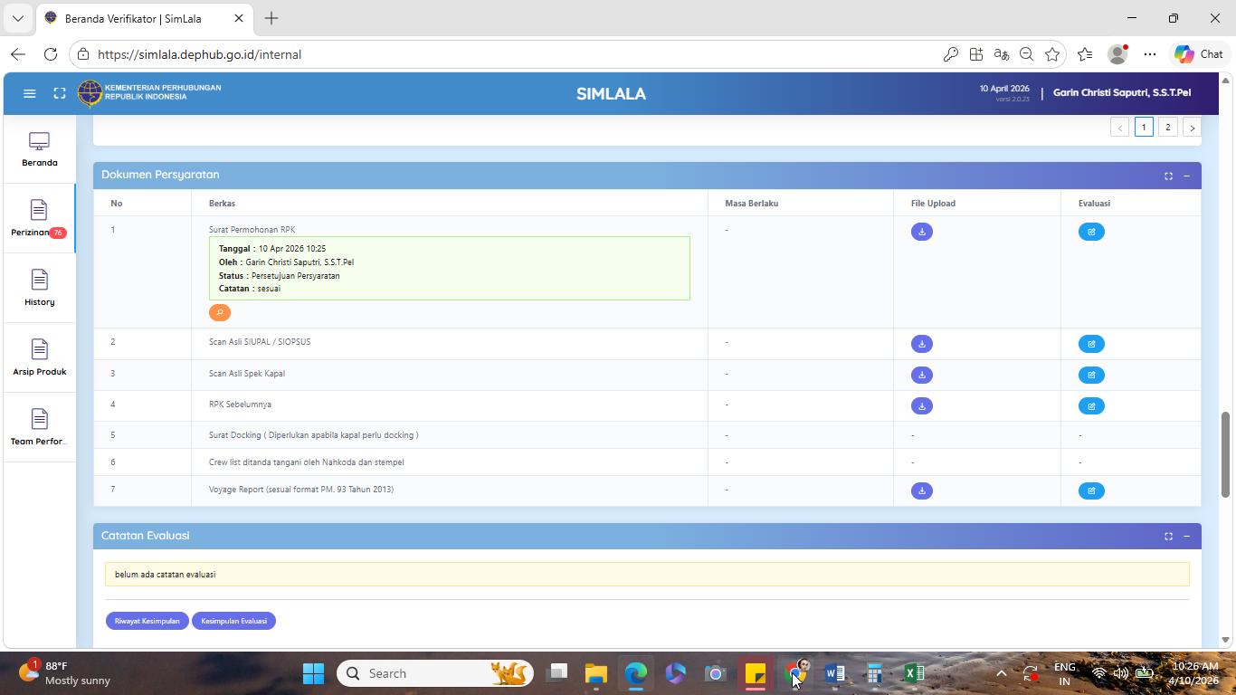Enter fullscreen via header expand icon

tap(60, 93)
